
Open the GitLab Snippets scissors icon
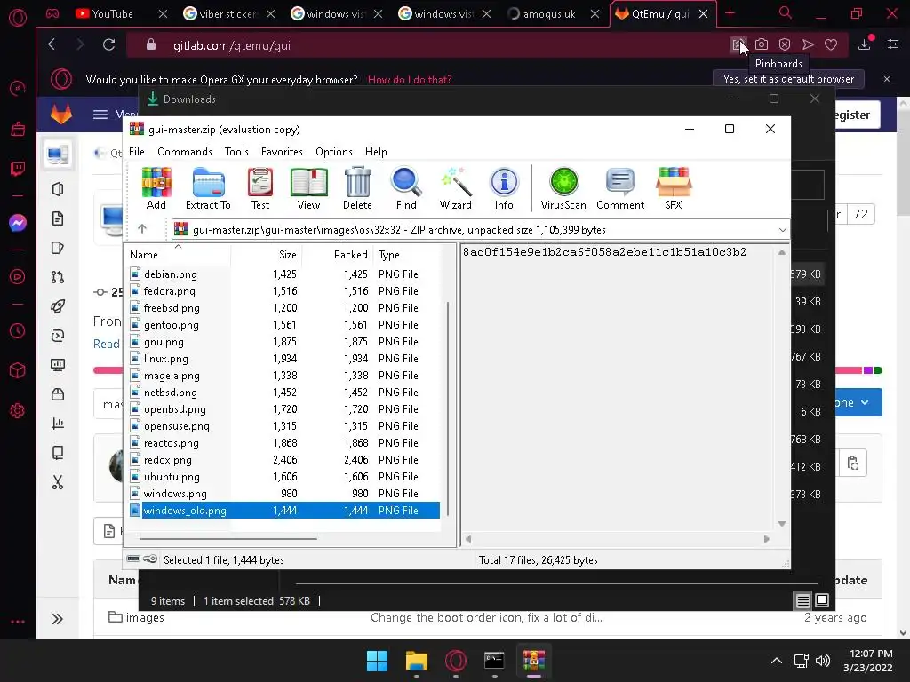[x=58, y=482]
